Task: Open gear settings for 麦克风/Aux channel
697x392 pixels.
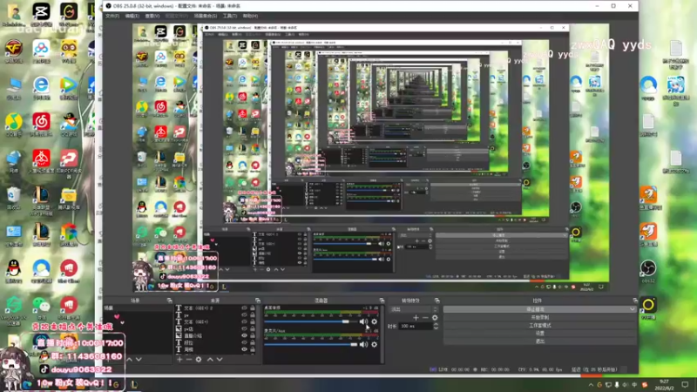Action: 375,344
